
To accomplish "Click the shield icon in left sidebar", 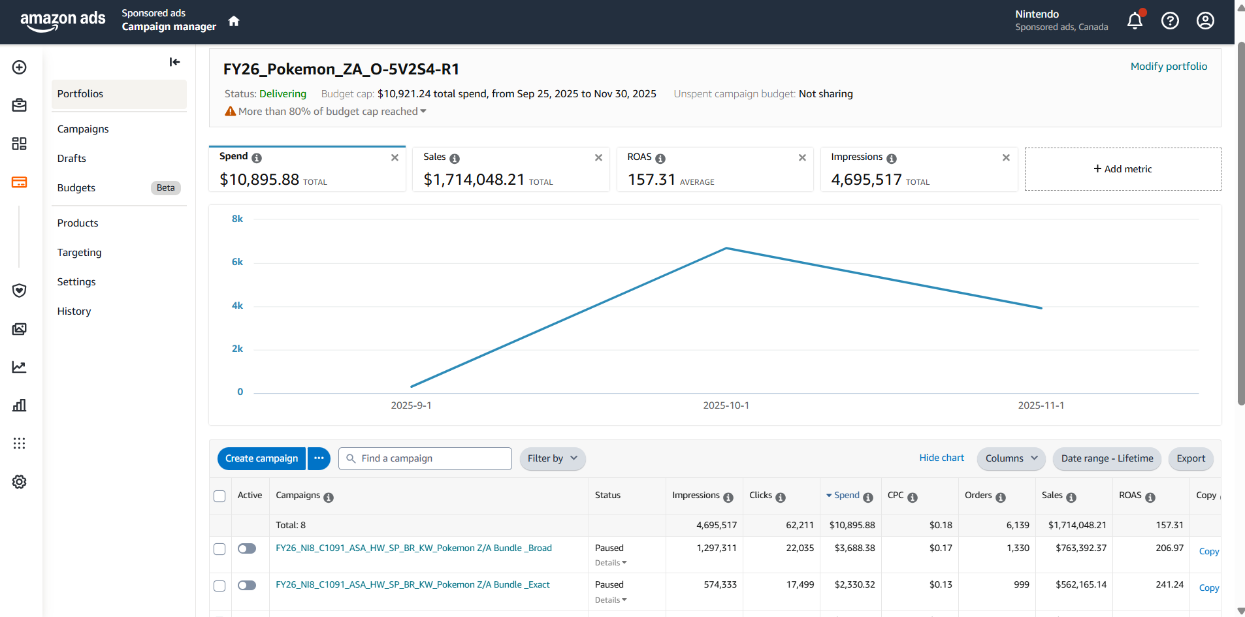I will (x=20, y=291).
